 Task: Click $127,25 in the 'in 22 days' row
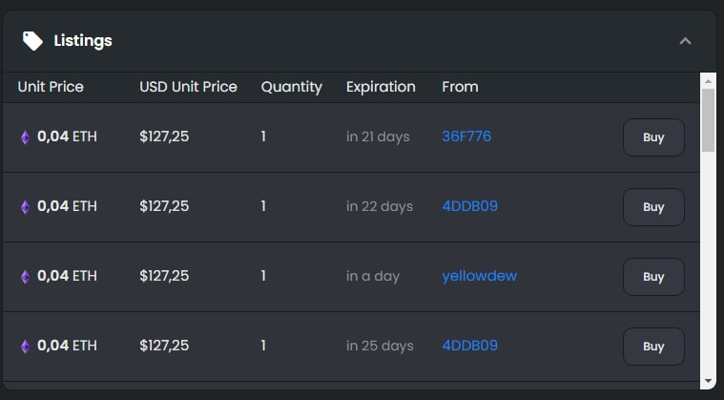[x=164, y=206]
